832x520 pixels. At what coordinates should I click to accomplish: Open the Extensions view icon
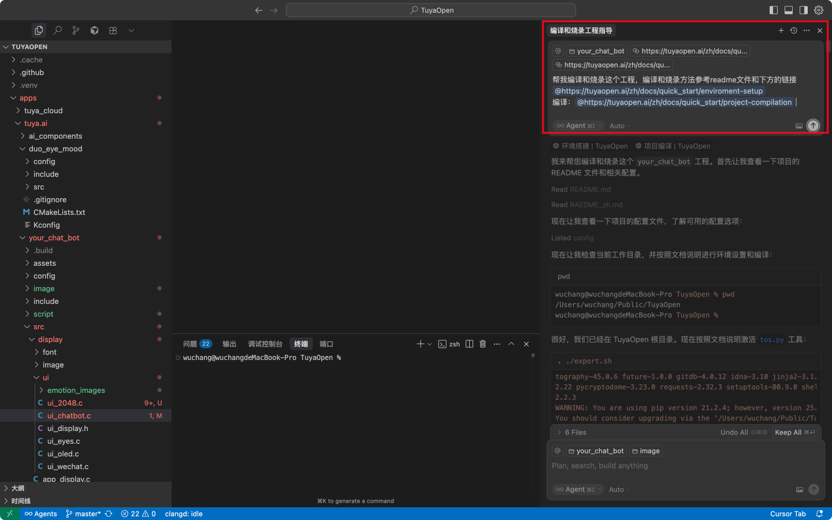(113, 31)
